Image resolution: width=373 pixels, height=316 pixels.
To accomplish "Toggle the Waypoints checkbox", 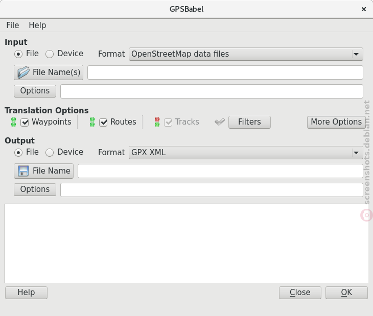I will point(25,123).
